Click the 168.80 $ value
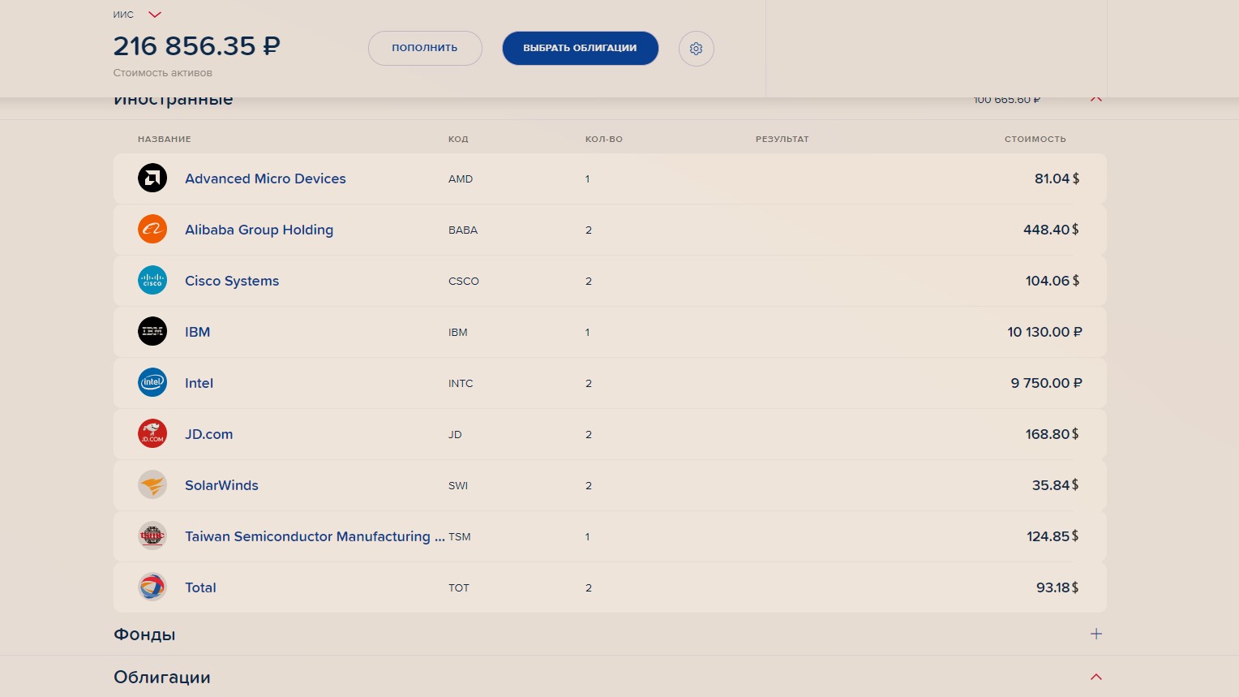Image resolution: width=1239 pixels, height=697 pixels. [1053, 434]
